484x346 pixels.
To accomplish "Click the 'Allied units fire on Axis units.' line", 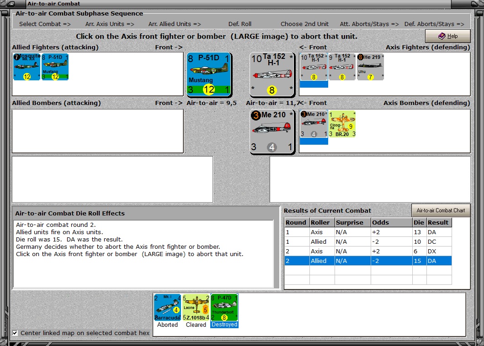I will [x=59, y=232].
